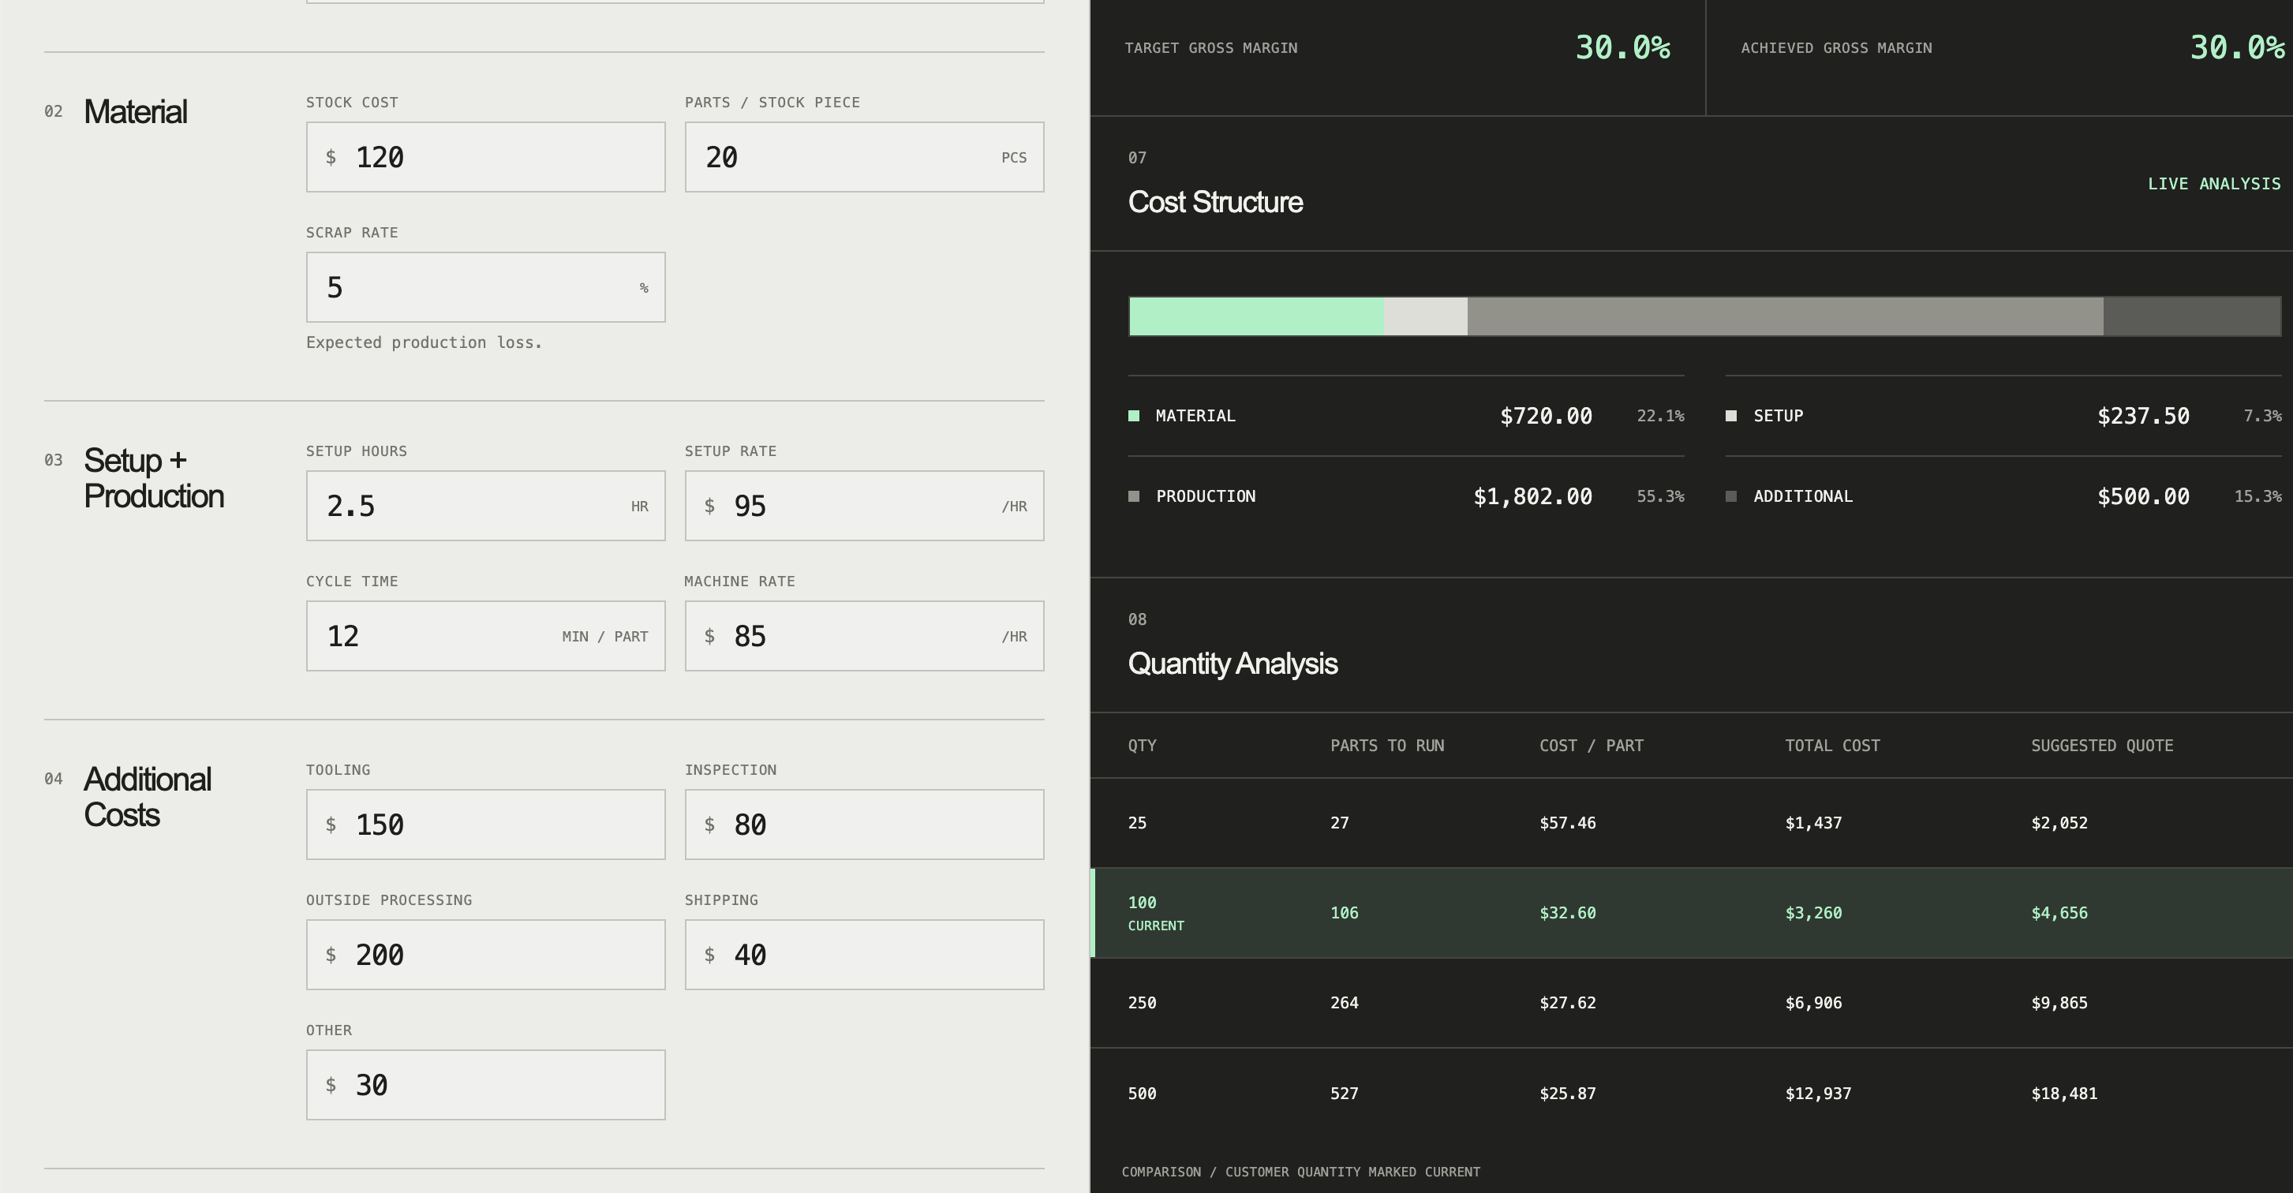Click cost per part $57.46
The width and height of the screenshot is (2293, 1193).
tap(1568, 823)
